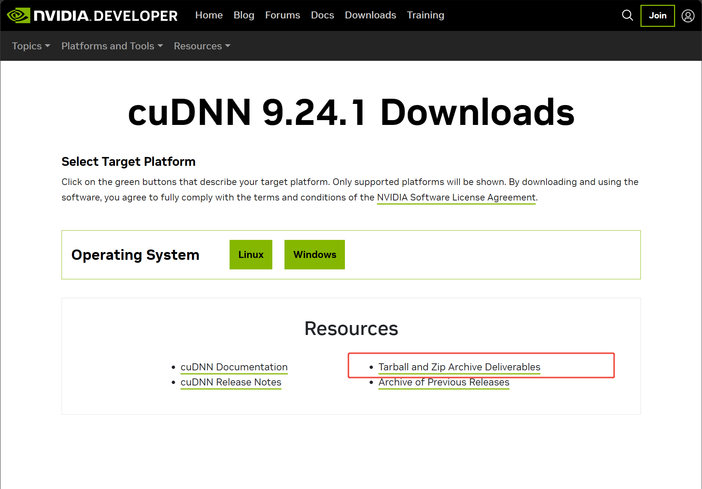
Task: Open the NVIDIA Software License Agreement link
Action: 456,198
